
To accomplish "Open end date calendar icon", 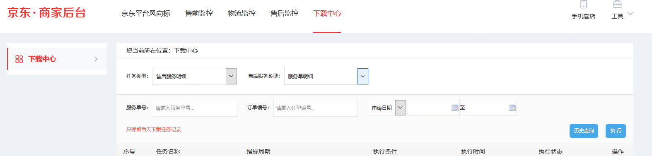I will 512,108.
